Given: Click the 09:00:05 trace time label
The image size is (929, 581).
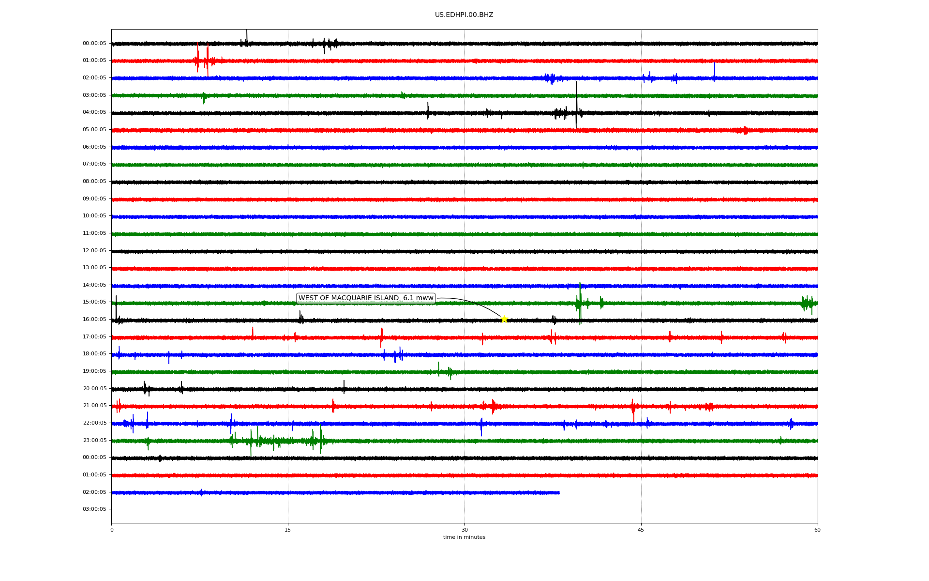Looking at the screenshot, I should [94, 199].
